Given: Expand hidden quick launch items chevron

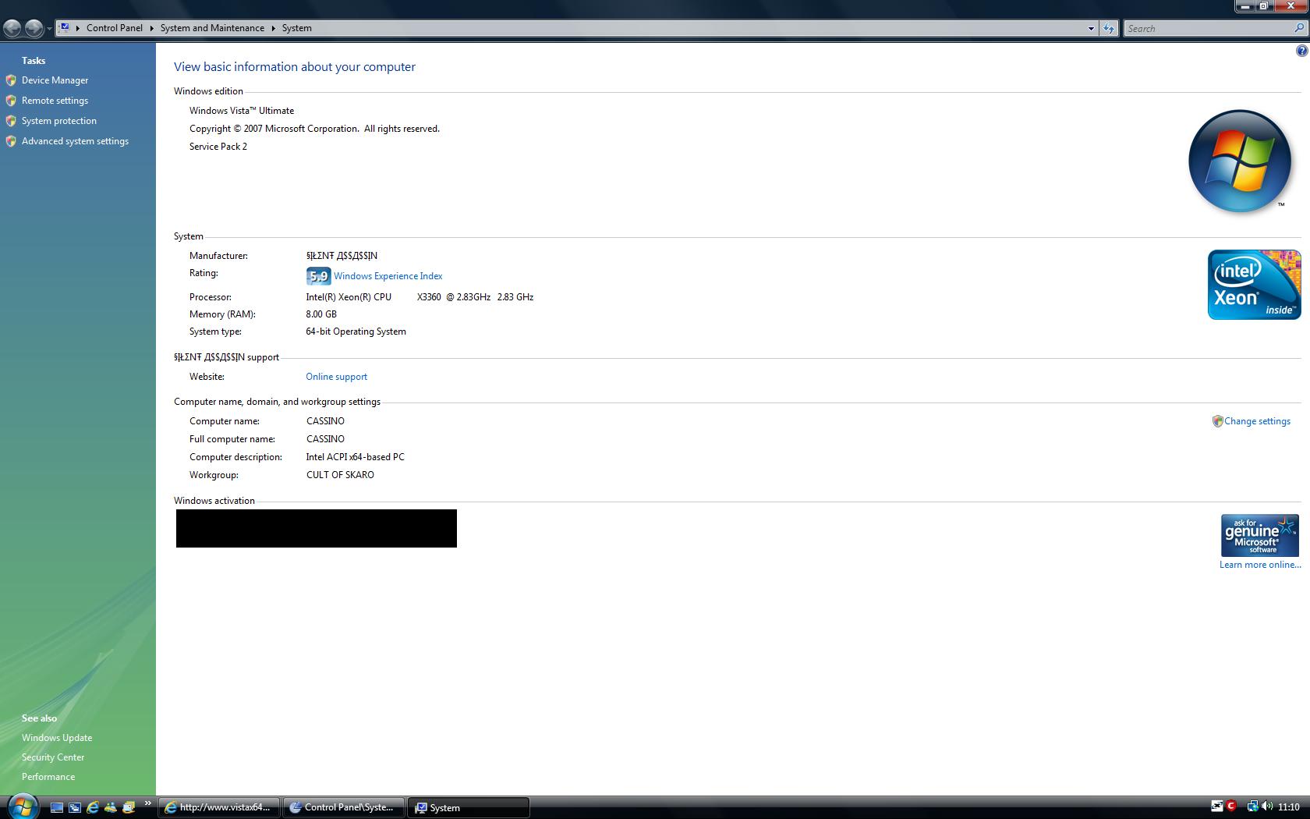Looking at the screenshot, I should point(147,803).
